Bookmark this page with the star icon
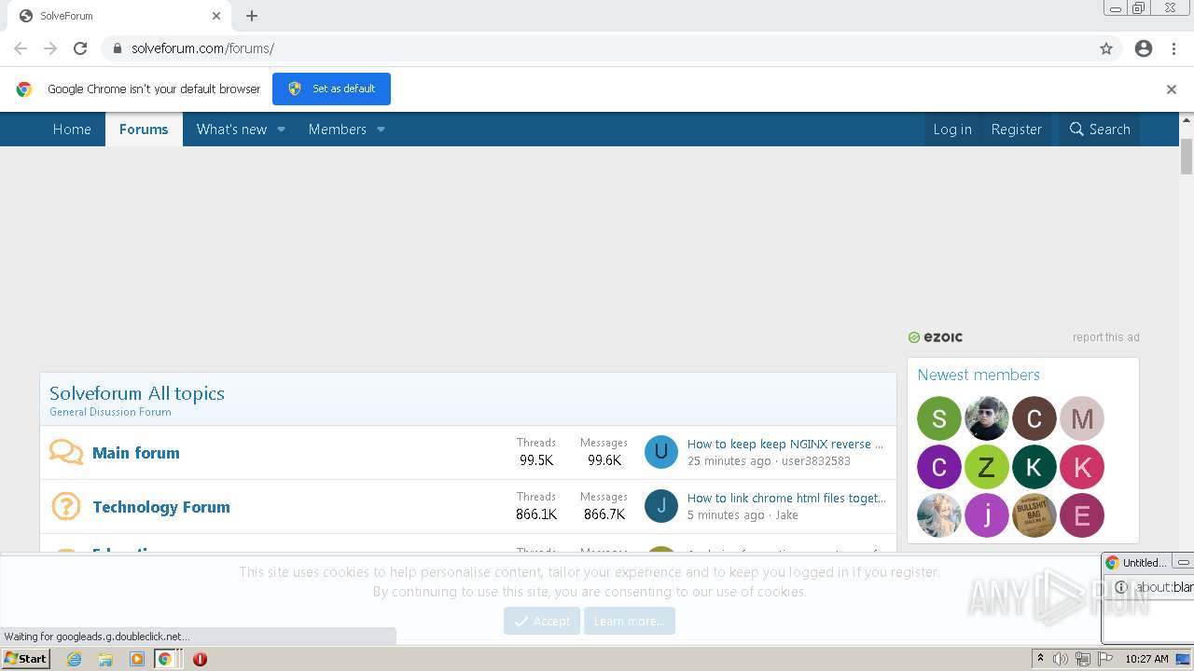Screen dimensions: 1194x671 click(1106, 48)
